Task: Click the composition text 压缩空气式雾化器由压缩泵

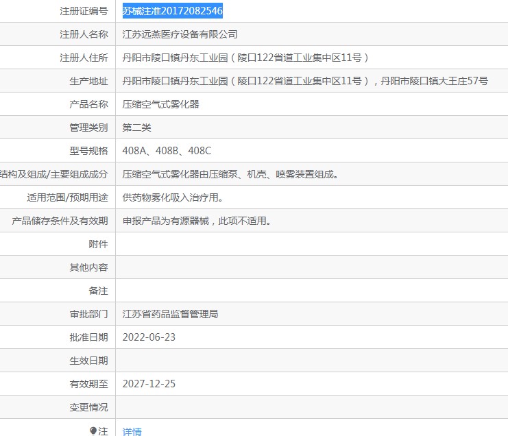Action: (180, 174)
